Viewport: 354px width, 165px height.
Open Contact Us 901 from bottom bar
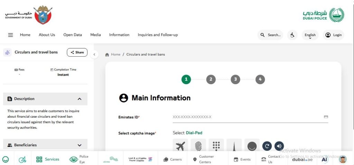[x=270, y=159]
